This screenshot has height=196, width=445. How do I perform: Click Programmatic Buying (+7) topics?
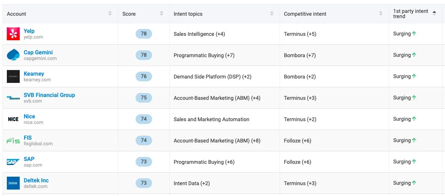pos(204,56)
